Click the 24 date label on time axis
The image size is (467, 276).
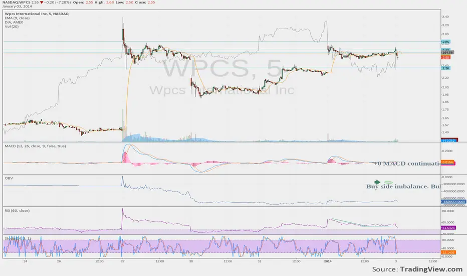coord(26,261)
